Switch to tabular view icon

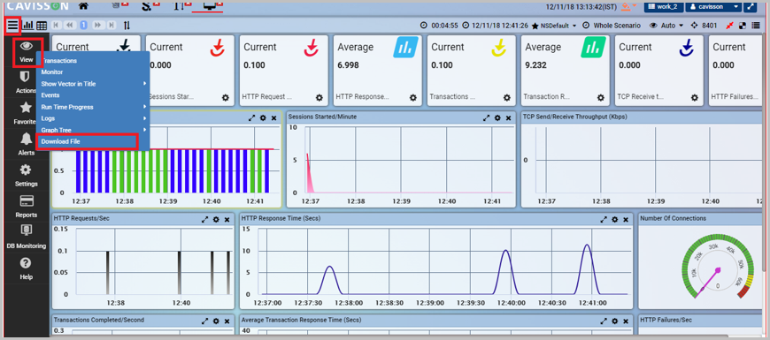pos(42,25)
